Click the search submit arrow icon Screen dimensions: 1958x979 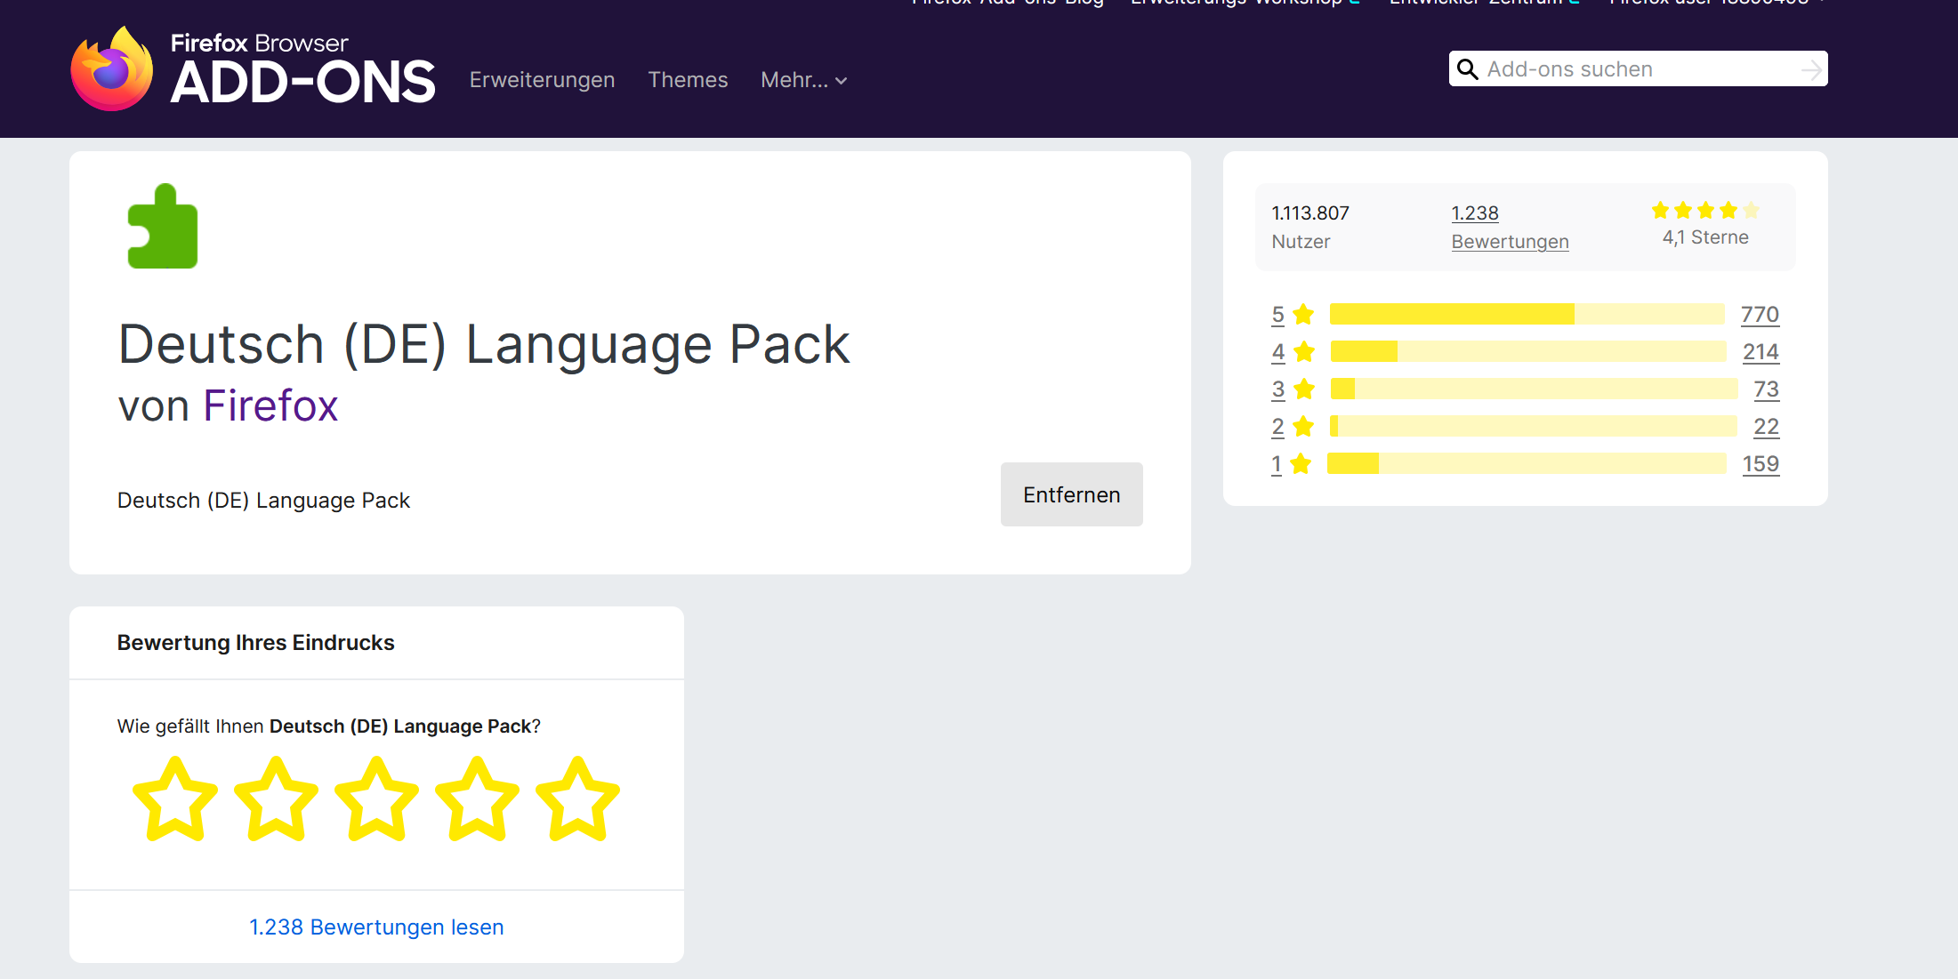click(1810, 69)
